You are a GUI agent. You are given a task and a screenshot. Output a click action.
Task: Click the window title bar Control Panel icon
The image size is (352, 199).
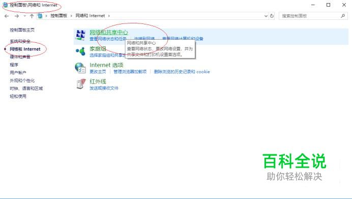coord(5,5)
